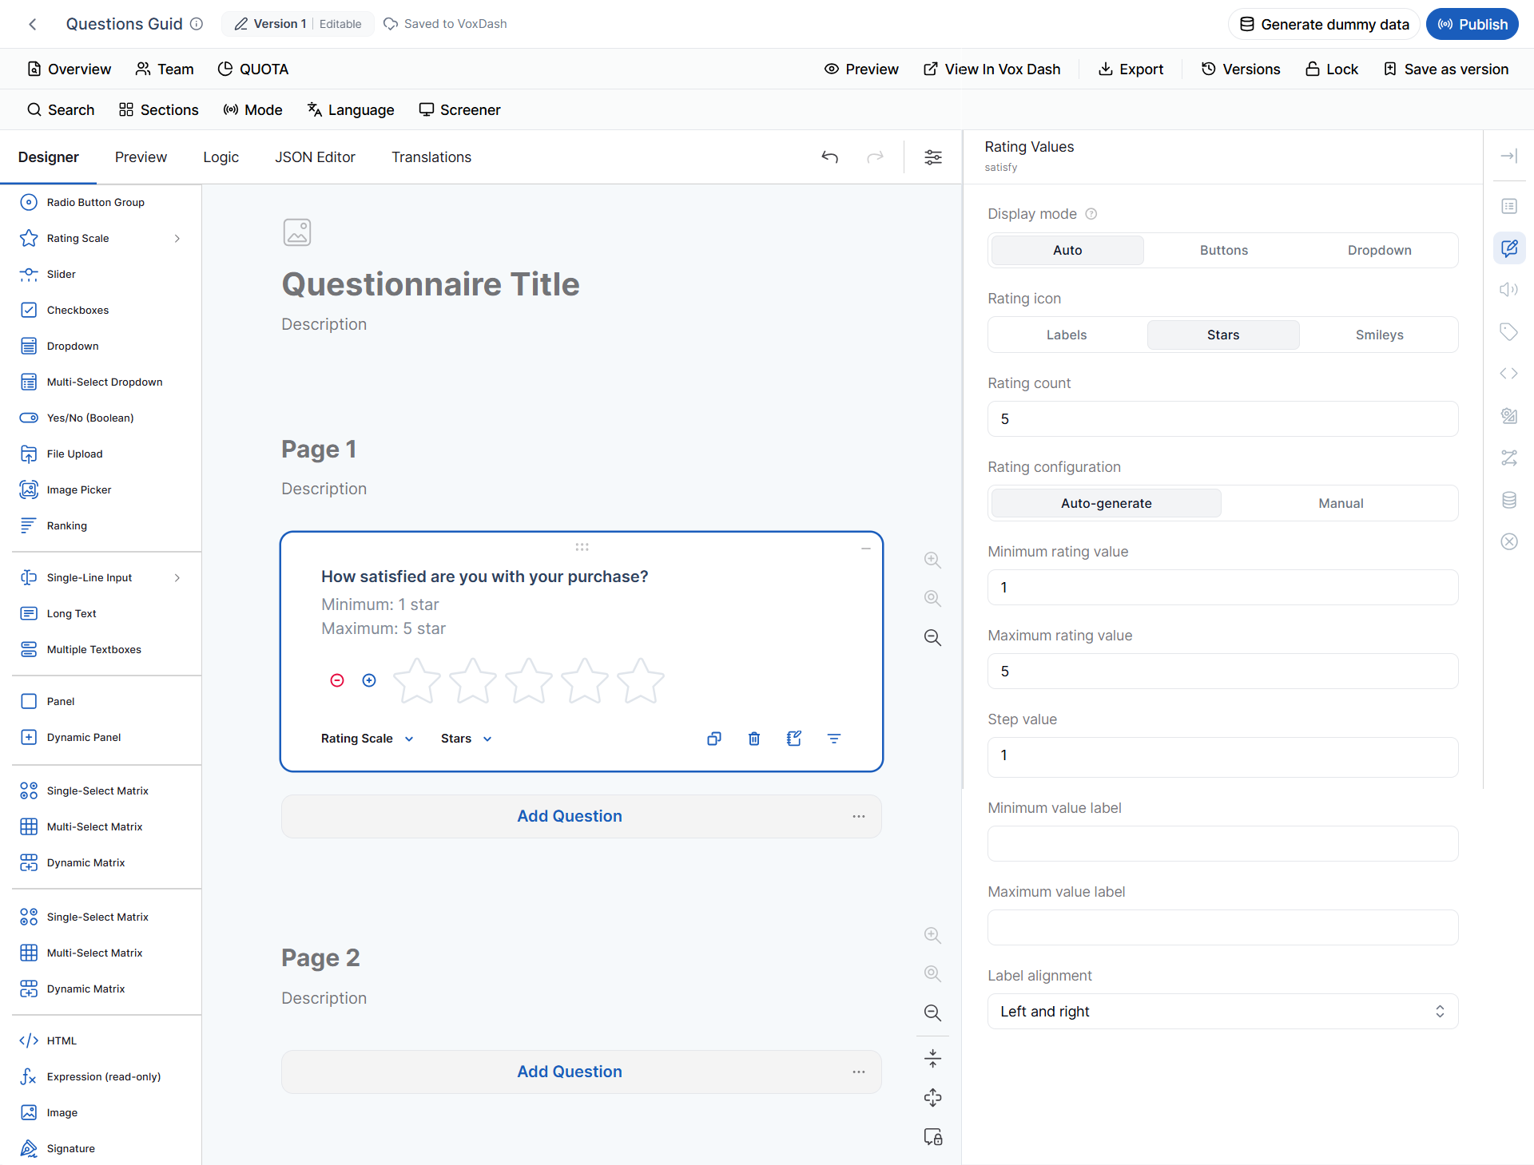Expand the Rating Scale toolbox submenu arrow
The height and width of the screenshot is (1165, 1534).
[x=177, y=238]
